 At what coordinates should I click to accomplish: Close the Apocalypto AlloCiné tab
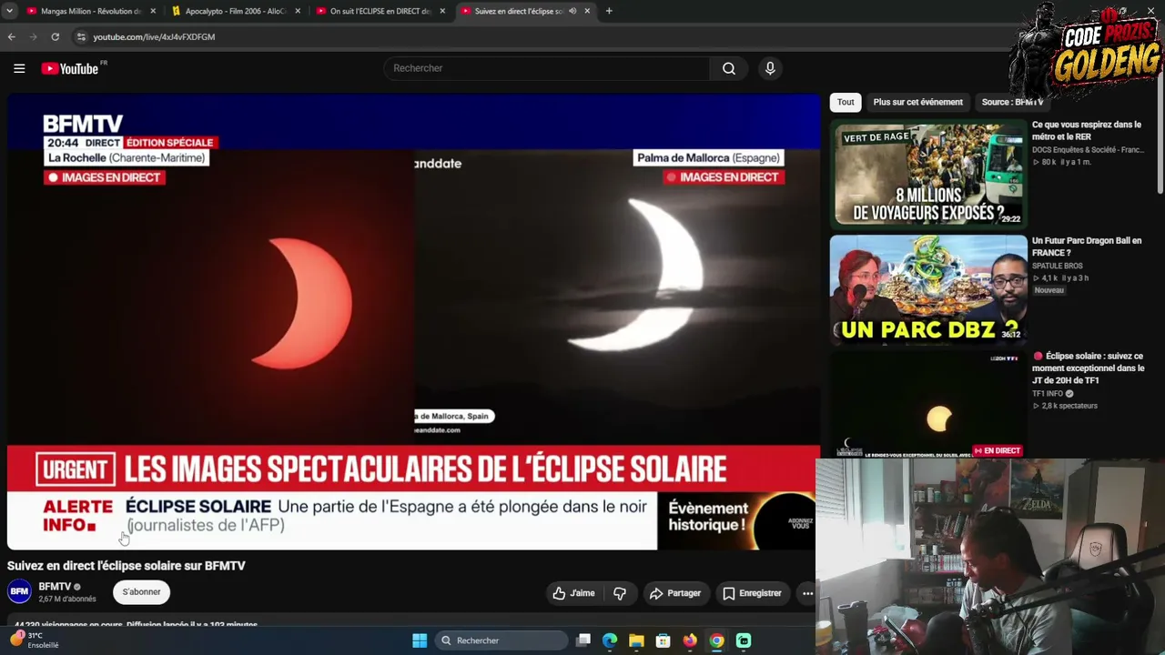298,11
